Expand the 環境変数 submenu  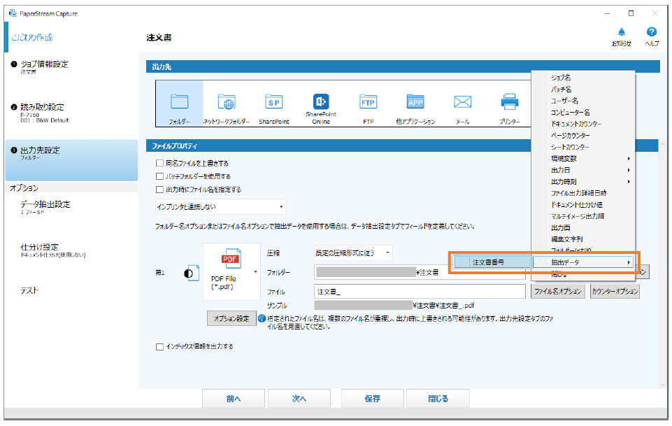click(583, 159)
